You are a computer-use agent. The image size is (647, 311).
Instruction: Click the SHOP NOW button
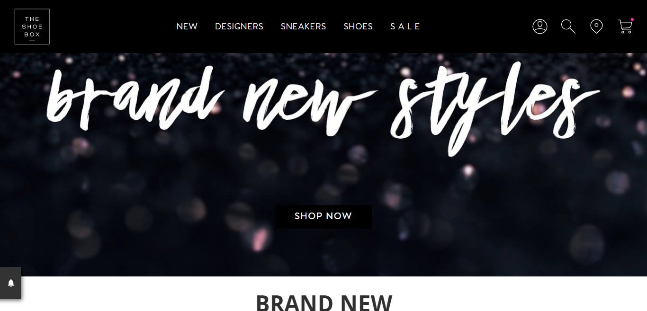point(323,216)
